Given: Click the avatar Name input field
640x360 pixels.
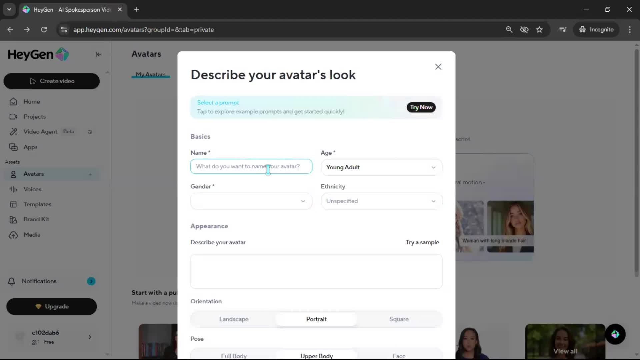Looking at the screenshot, I should [x=251, y=166].
